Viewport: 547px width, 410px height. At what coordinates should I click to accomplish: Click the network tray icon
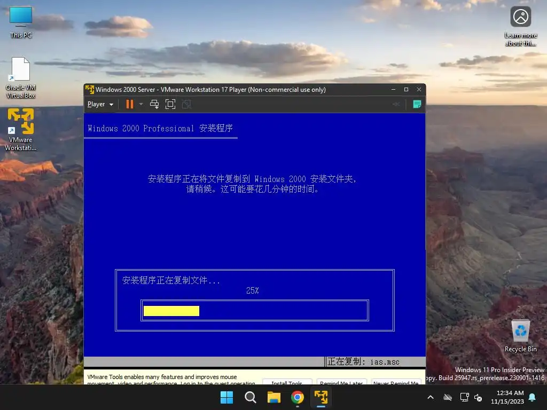click(x=464, y=397)
